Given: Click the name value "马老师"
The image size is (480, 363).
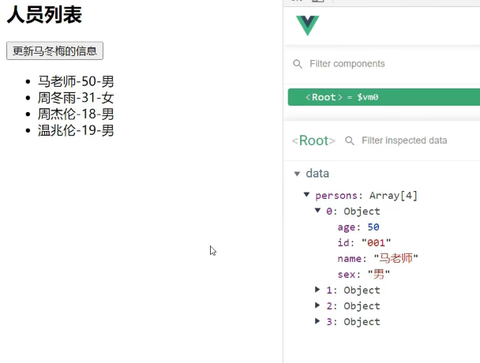Looking at the screenshot, I should 399,259.
